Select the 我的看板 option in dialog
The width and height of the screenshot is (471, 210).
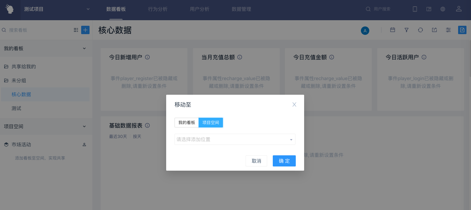187,123
